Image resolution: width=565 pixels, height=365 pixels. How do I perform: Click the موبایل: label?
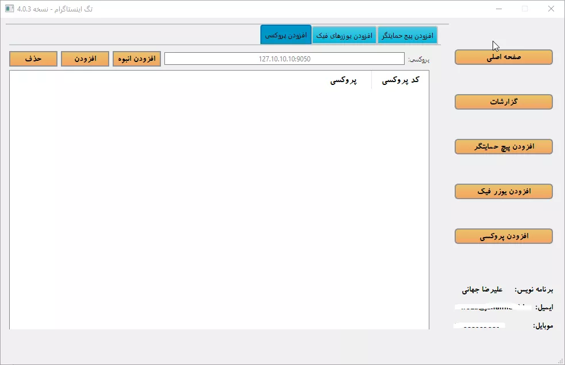(x=543, y=326)
